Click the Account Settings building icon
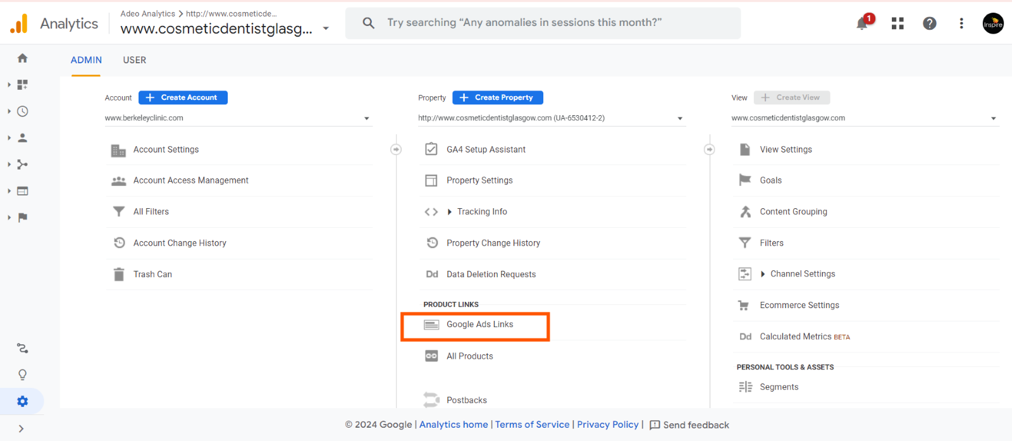 [118, 150]
